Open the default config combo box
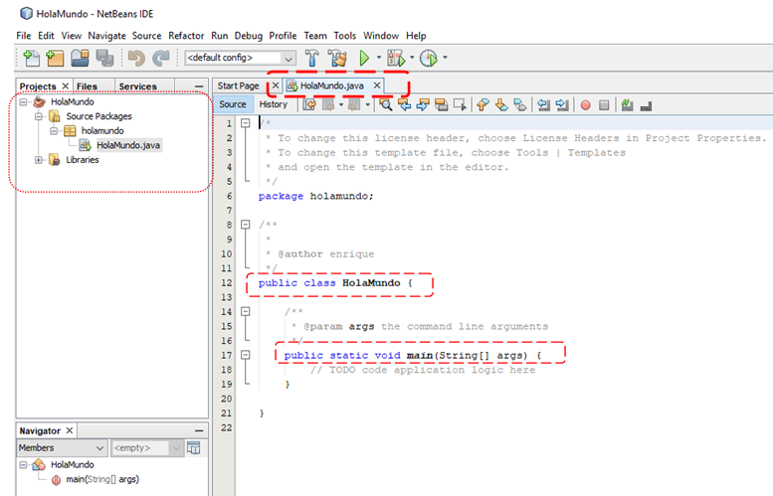773x496 pixels. click(240, 58)
